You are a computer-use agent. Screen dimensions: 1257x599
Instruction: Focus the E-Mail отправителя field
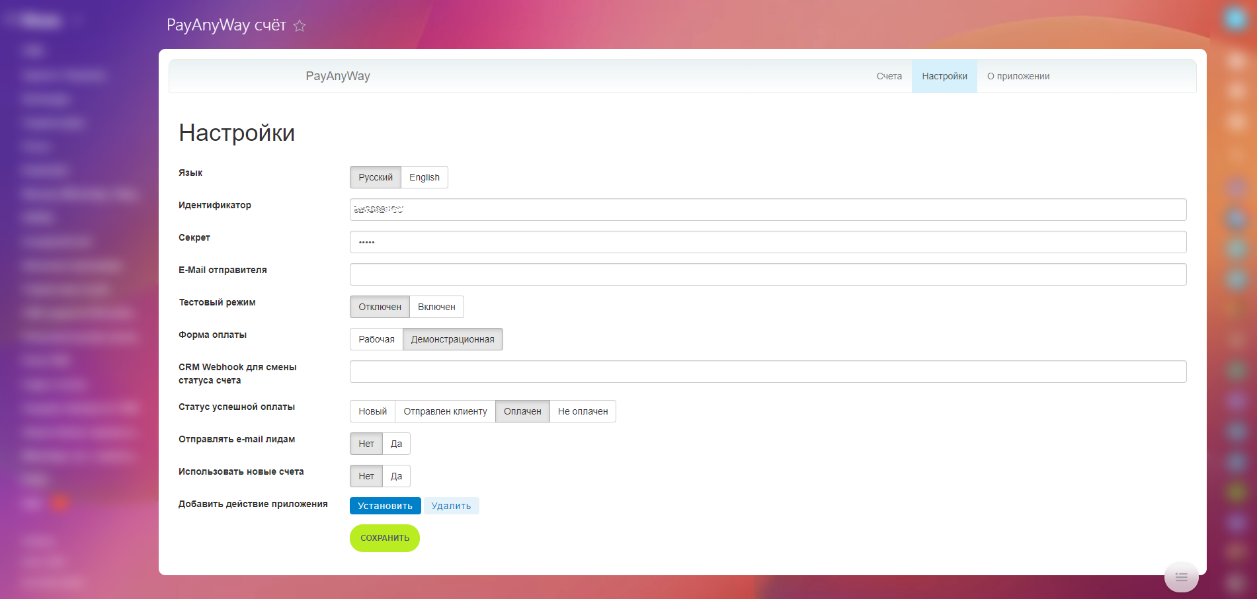(768, 274)
